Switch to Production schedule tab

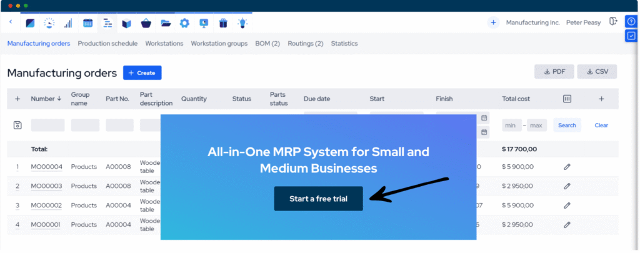point(107,43)
